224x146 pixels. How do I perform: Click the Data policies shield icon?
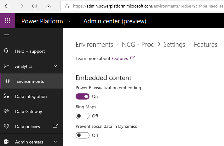click(x=6, y=127)
